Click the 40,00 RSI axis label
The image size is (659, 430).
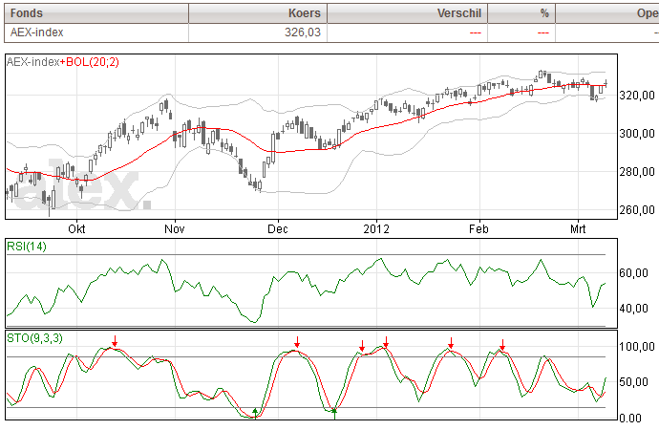(x=633, y=309)
